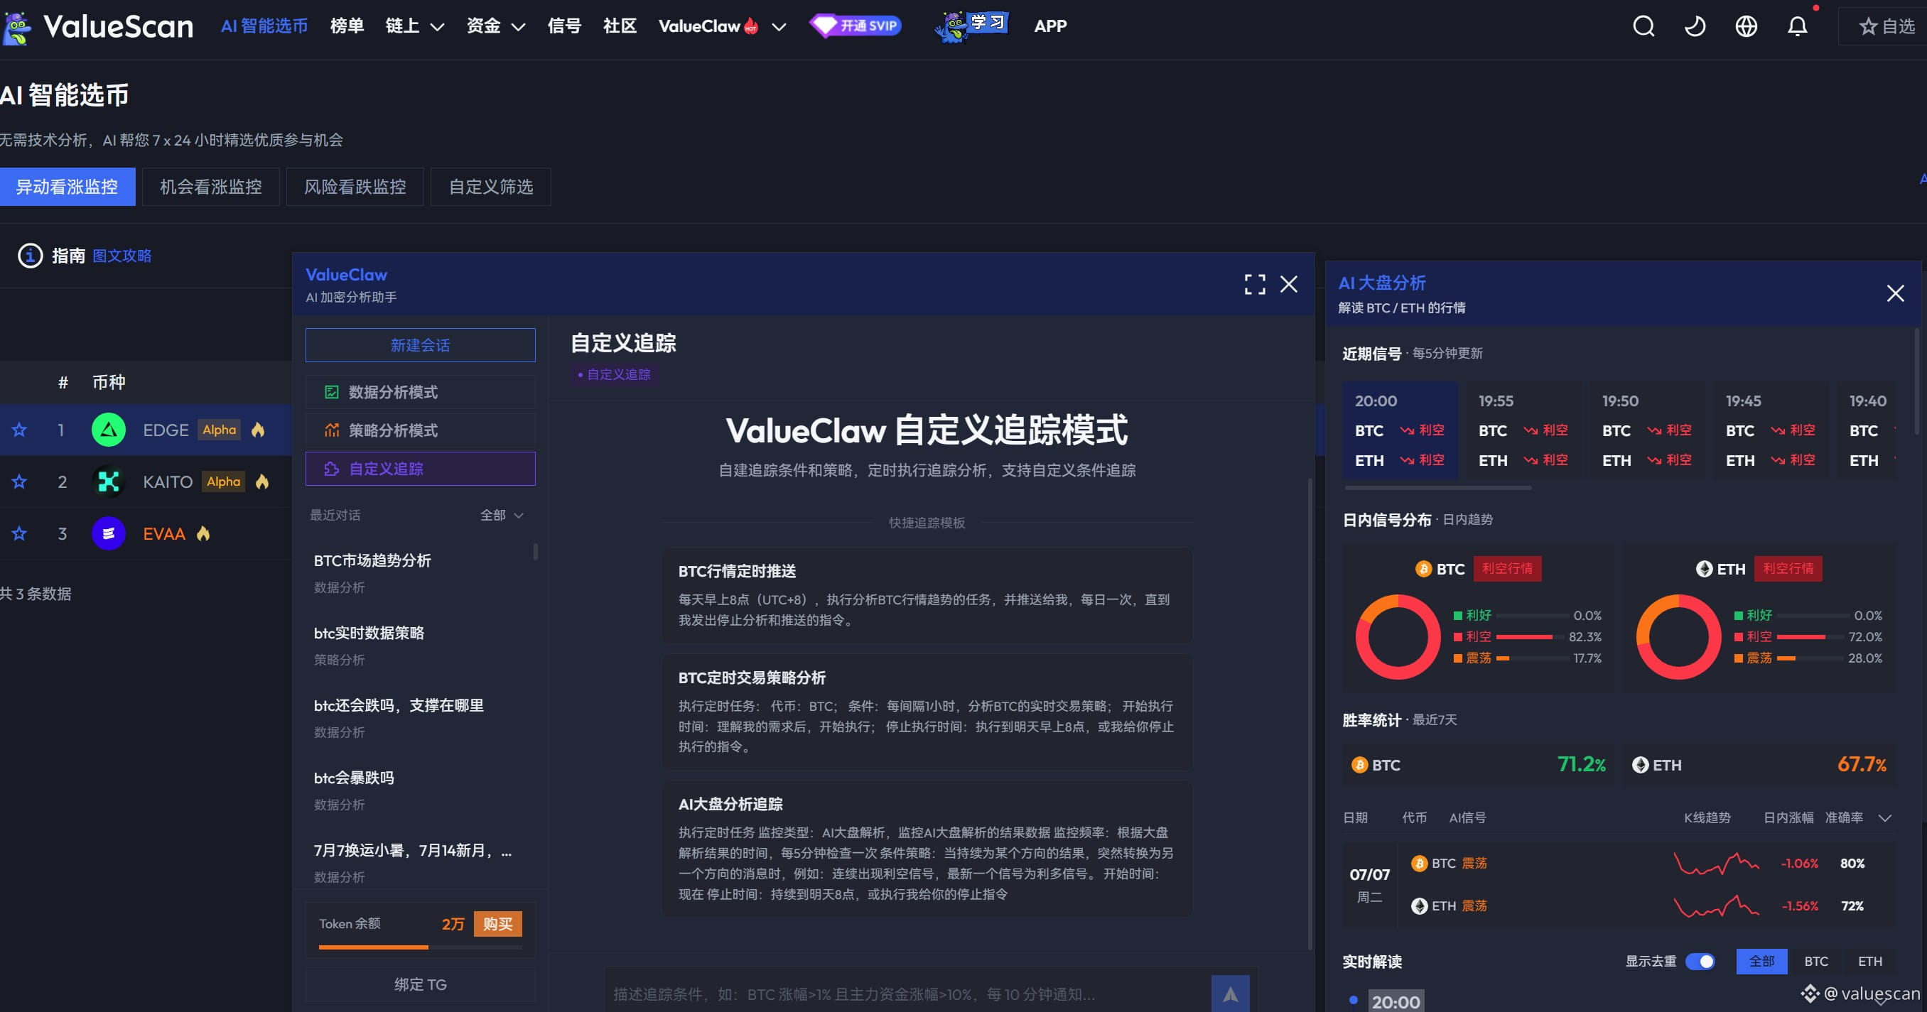The width and height of the screenshot is (1927, 1012).
Task: Star EVAA to add to watchlist
Action: [x=19, y=533]
